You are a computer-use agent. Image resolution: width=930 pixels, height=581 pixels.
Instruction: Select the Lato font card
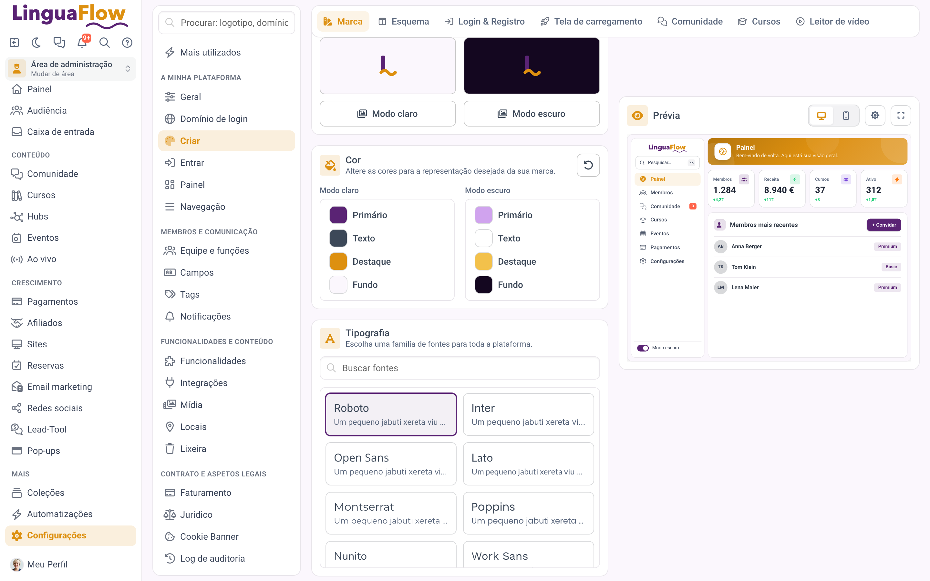[x=528, y=464]
